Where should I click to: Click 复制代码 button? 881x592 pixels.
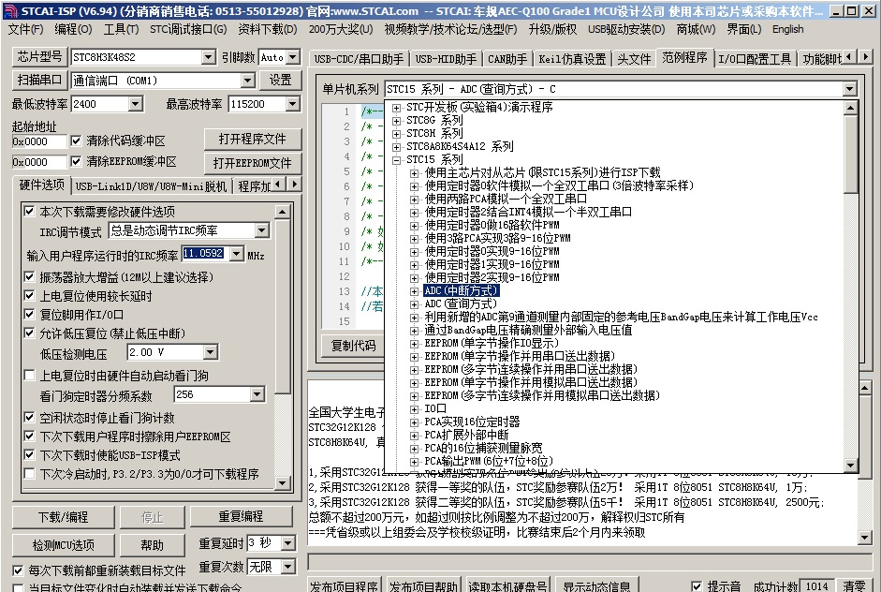[353, 346]
